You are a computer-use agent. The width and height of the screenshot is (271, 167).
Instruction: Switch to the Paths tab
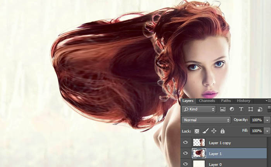click(226, 101)
